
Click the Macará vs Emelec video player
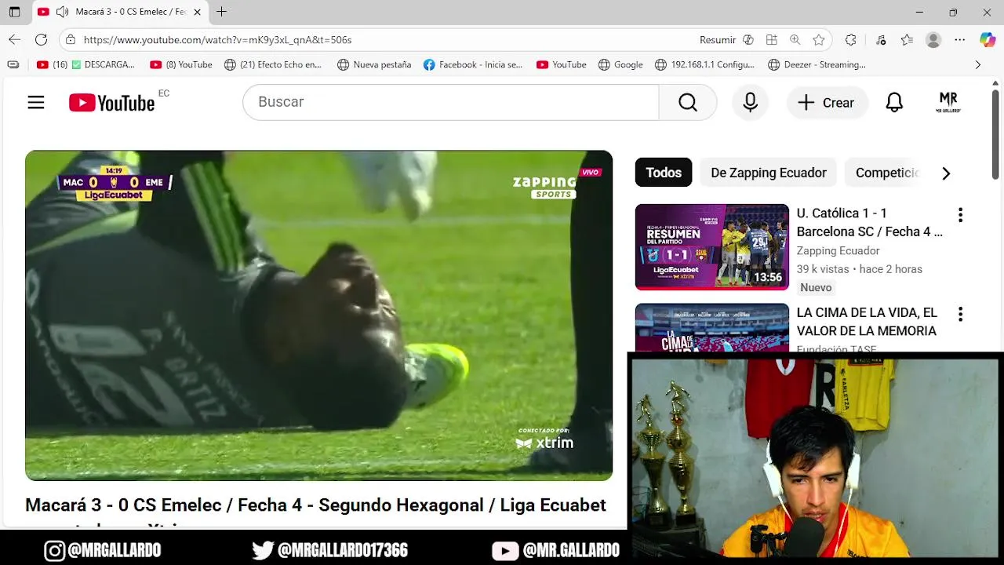pyautogui.click(x=318, y=315)
